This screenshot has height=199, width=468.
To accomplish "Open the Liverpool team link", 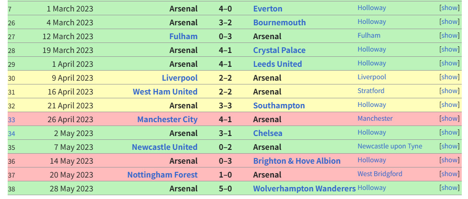I will pos(180,78).
